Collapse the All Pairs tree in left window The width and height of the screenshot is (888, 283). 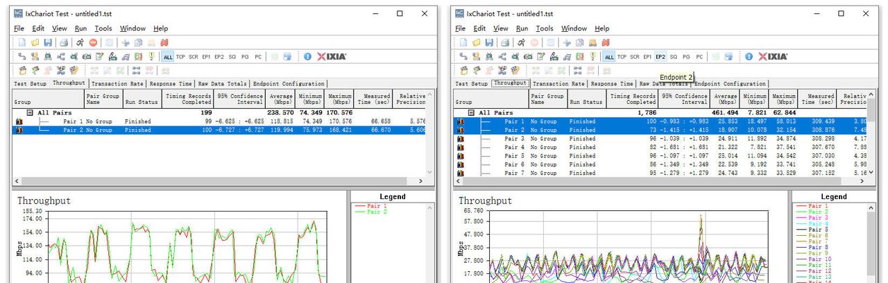(30, 112)
